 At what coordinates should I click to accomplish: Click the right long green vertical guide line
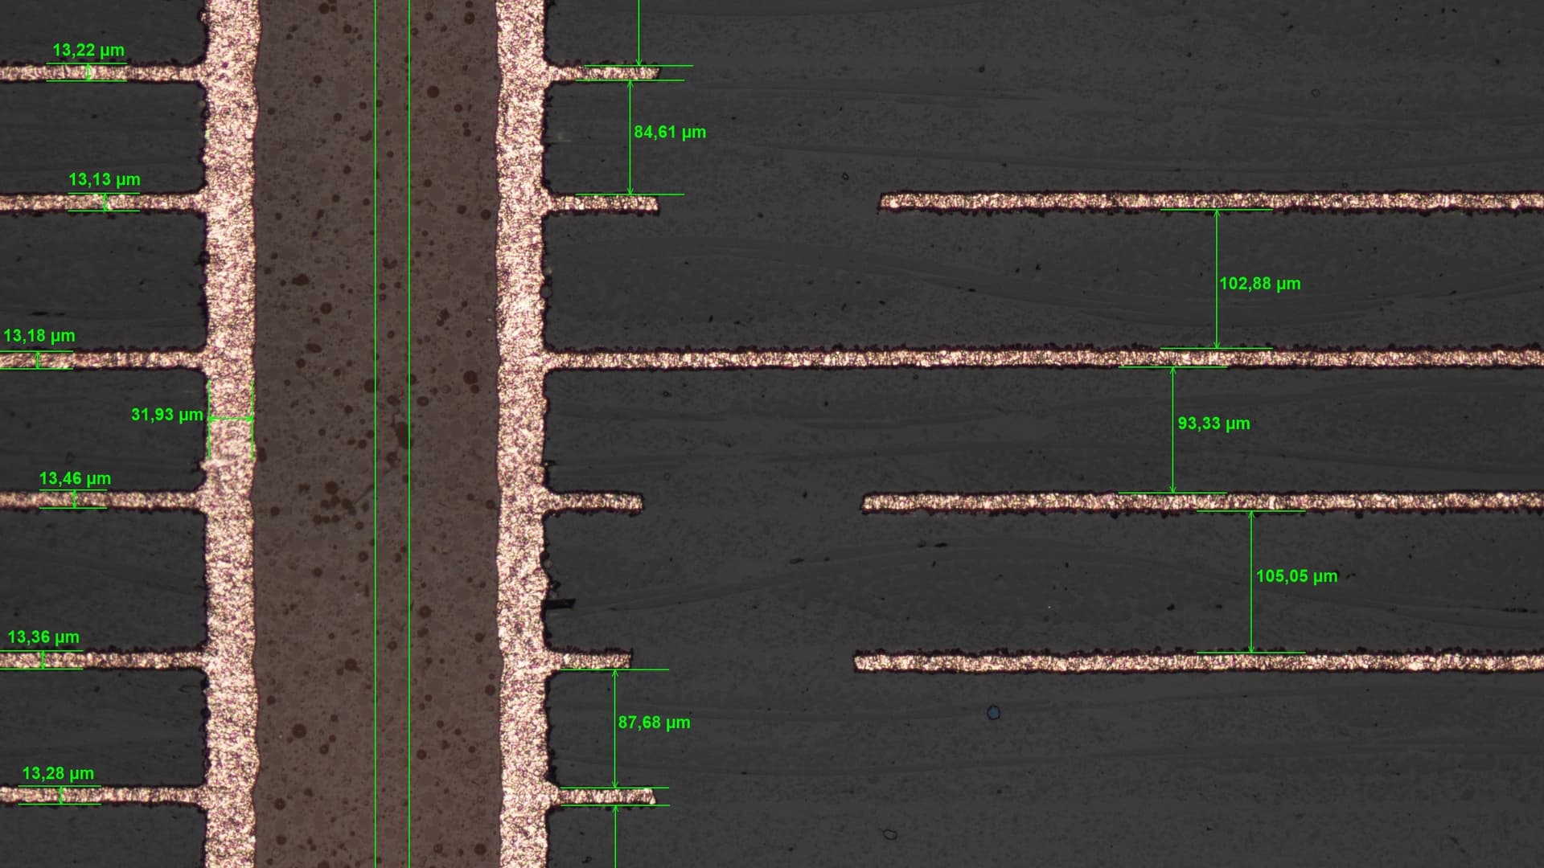[x=409, y=434]
